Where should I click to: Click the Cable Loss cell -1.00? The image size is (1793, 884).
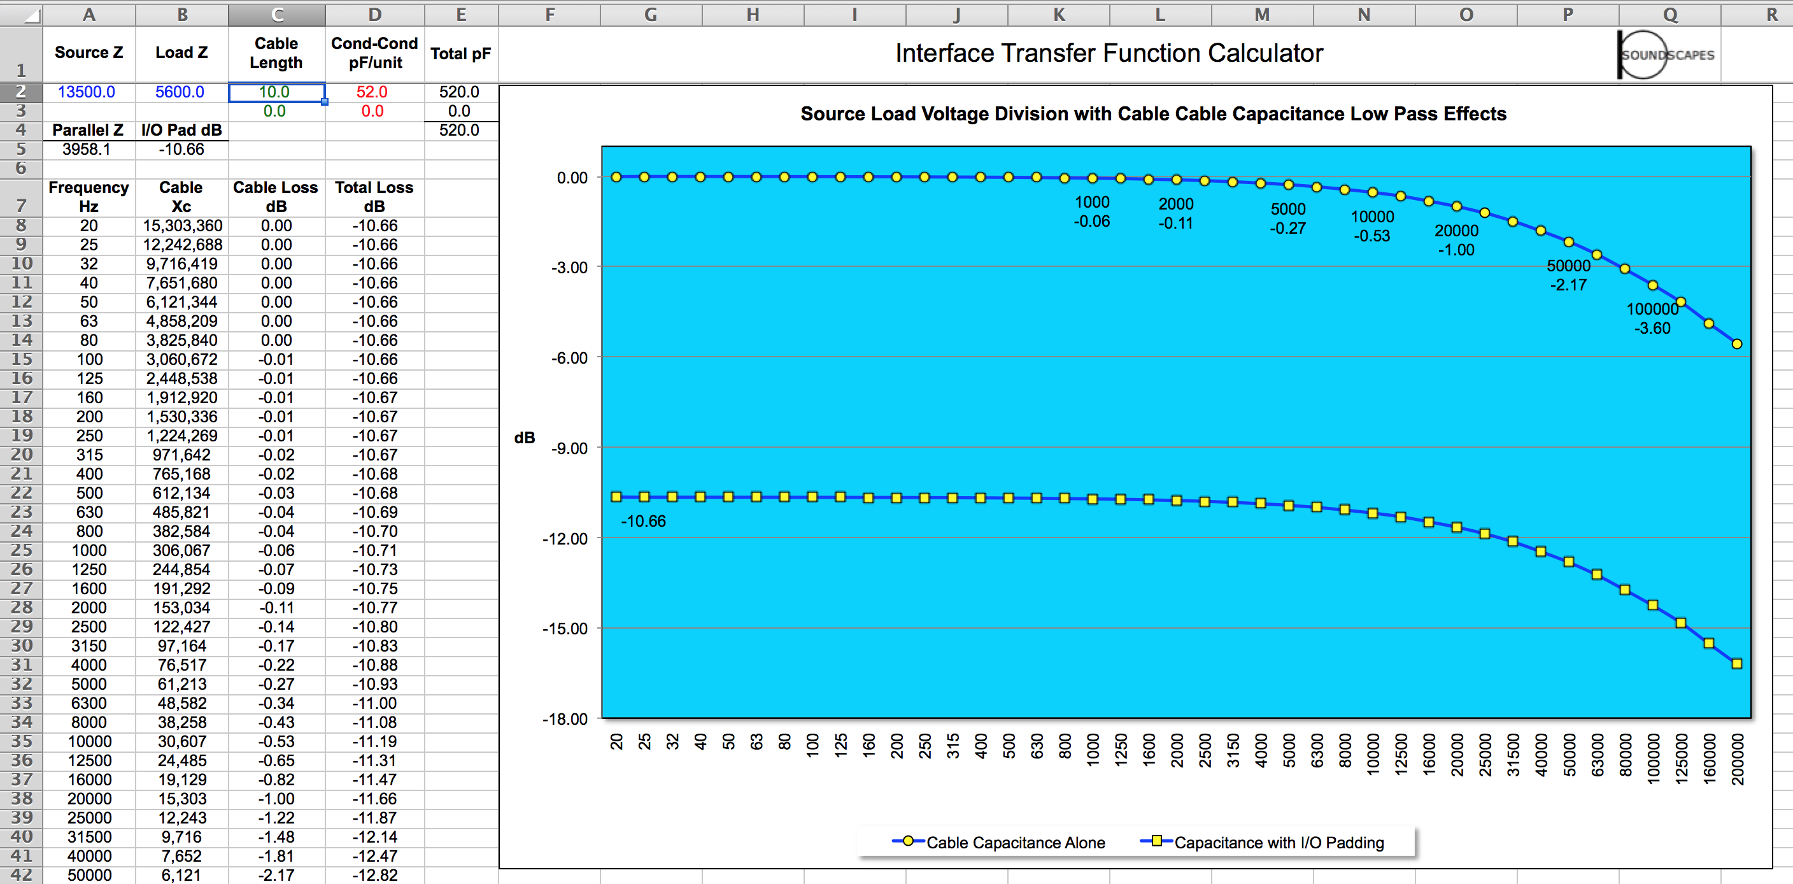[x=277, y=799]
